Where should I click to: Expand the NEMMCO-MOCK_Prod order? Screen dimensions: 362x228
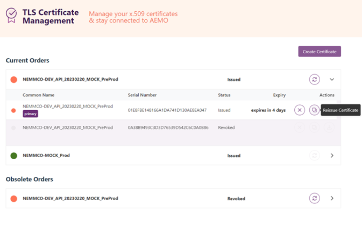332,156
